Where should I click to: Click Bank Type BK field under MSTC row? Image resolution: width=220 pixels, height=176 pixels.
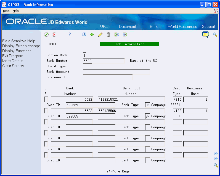pyautogui.click(x=147, y=105)
